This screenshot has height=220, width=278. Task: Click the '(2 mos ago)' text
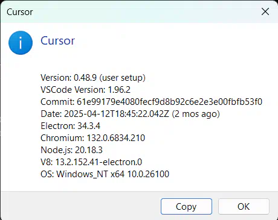[196, 114]
